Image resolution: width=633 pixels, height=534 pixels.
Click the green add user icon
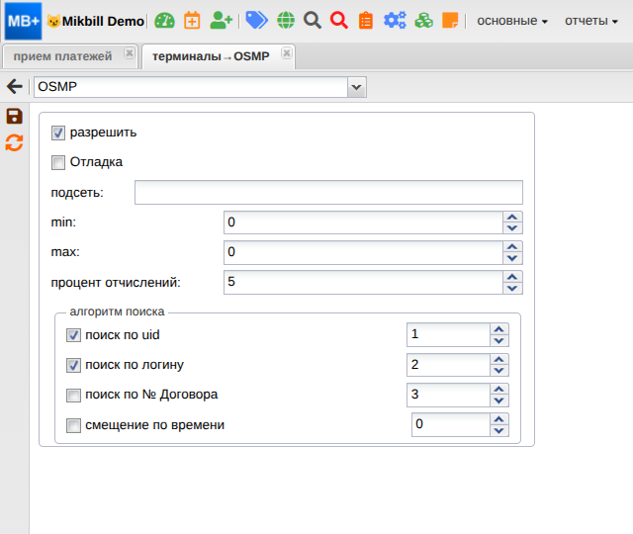tap(221, 21)
